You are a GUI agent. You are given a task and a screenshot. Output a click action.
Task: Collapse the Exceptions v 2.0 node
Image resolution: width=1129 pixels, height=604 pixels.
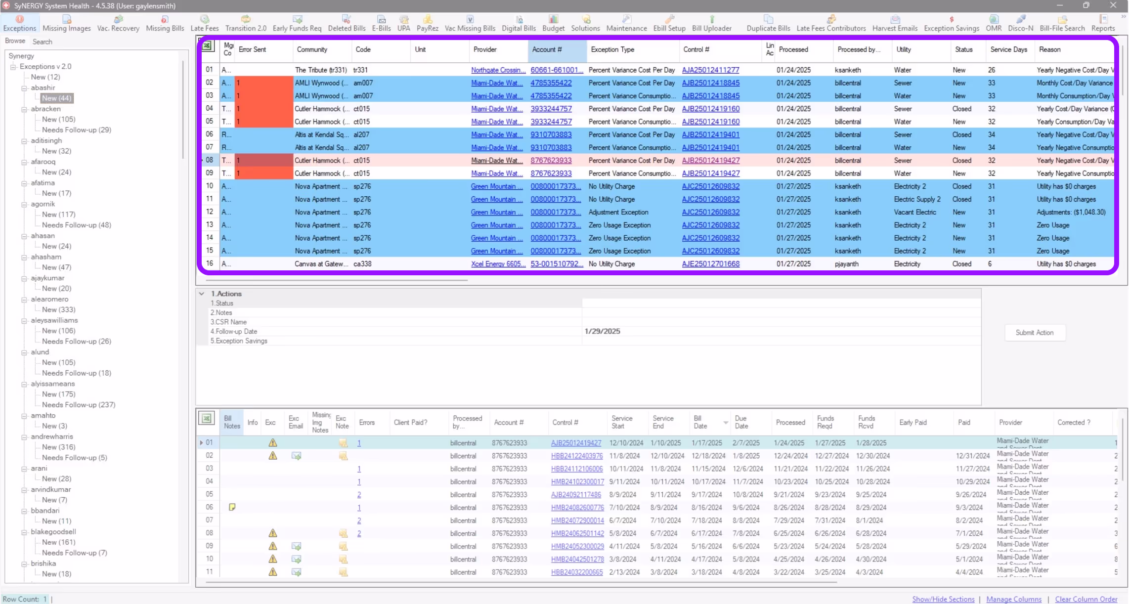13,67
